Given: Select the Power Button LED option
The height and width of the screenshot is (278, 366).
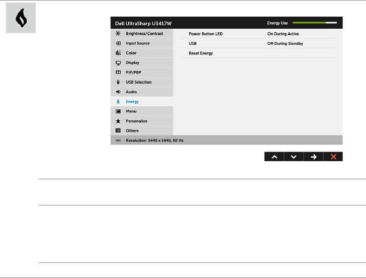Looking at the screenshot, I should click(206, 34).
